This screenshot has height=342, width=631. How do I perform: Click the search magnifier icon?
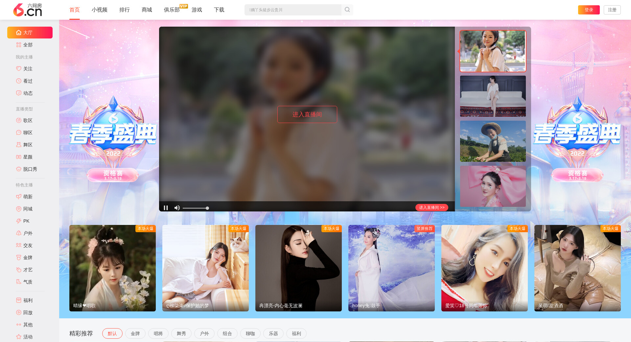347,10
